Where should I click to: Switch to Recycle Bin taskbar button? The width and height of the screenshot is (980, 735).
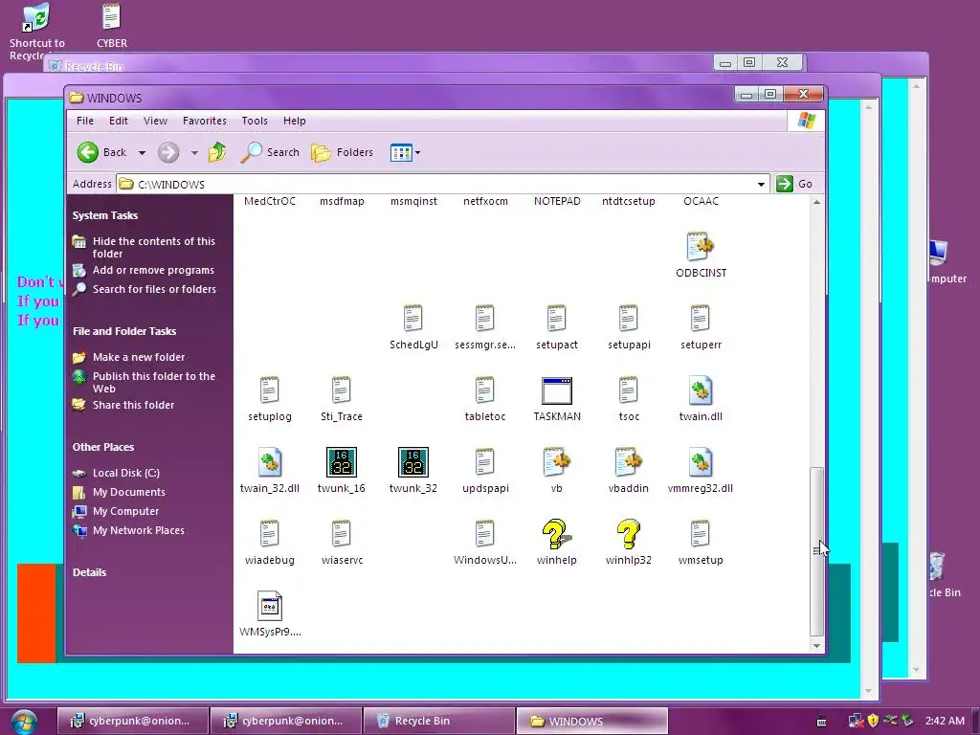point(438,721)
